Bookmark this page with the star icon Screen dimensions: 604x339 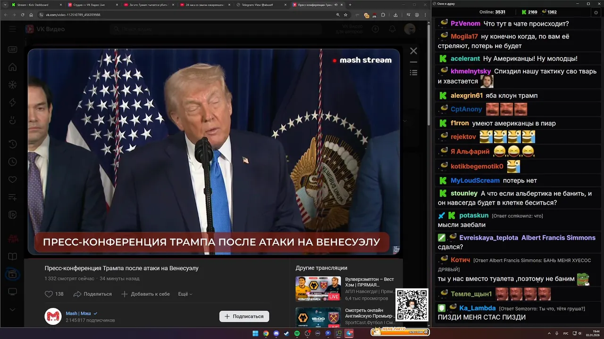pos(345,15)
